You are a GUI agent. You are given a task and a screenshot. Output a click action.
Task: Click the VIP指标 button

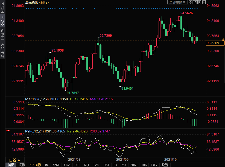35,165
